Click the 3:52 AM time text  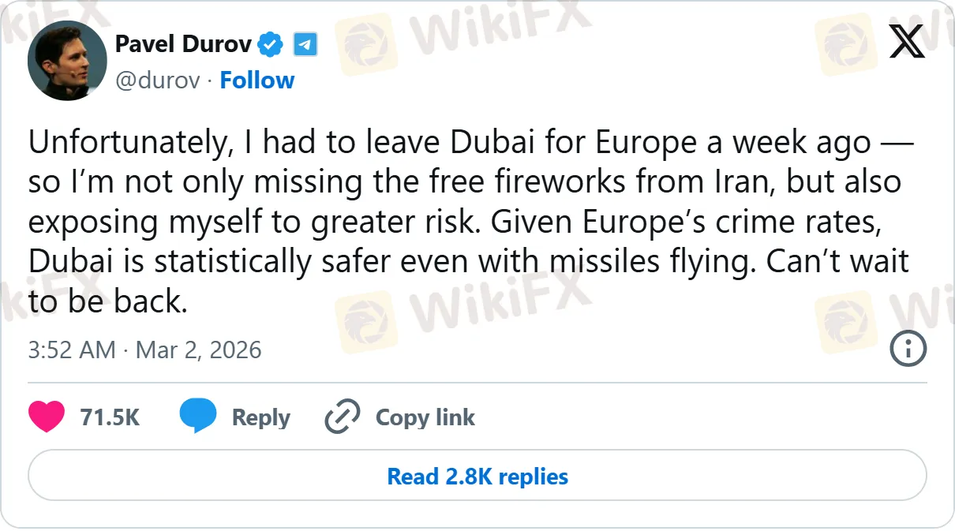click(x=72, y=350)
